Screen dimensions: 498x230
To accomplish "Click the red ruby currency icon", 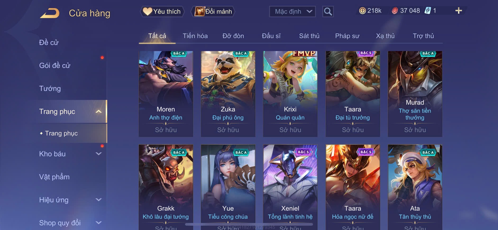I will [x=395, y=11].
